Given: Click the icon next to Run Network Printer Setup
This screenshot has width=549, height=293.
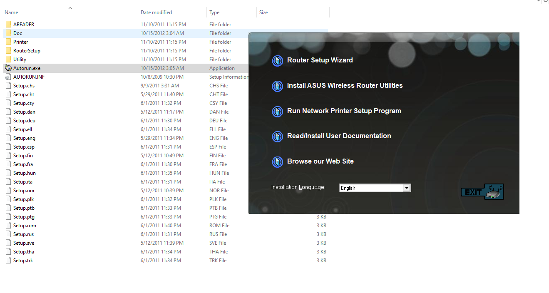Looking at the screenshot, I should click(x=277, y=112).
